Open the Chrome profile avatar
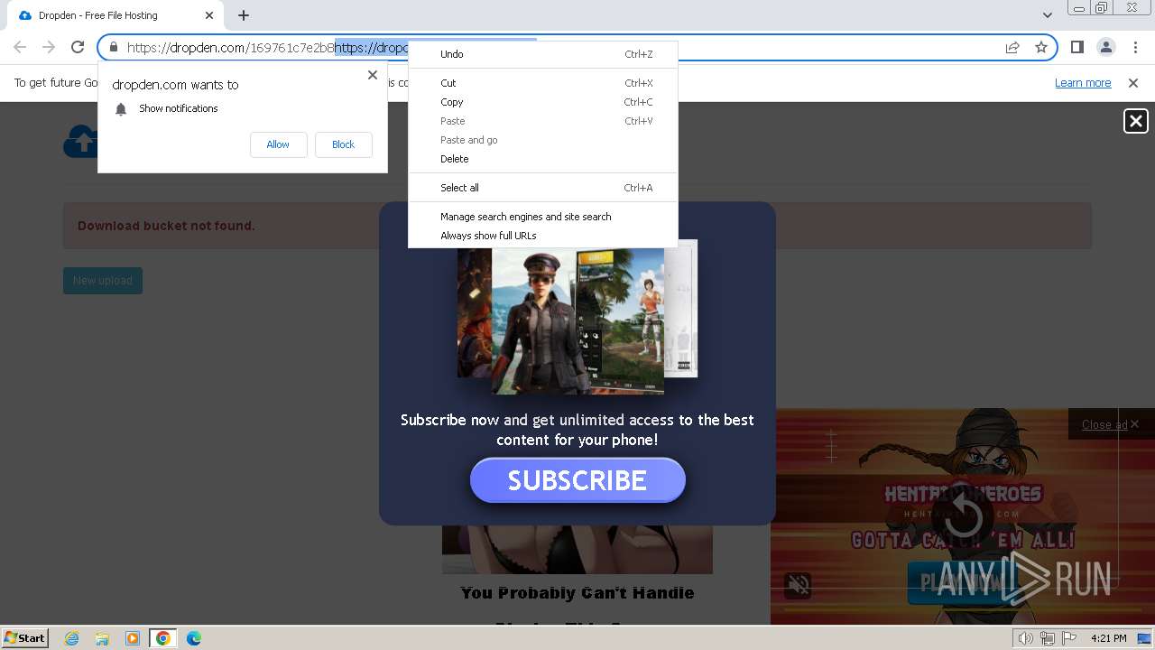Screen dimensions: 1155x650 tap(1105, 47)
